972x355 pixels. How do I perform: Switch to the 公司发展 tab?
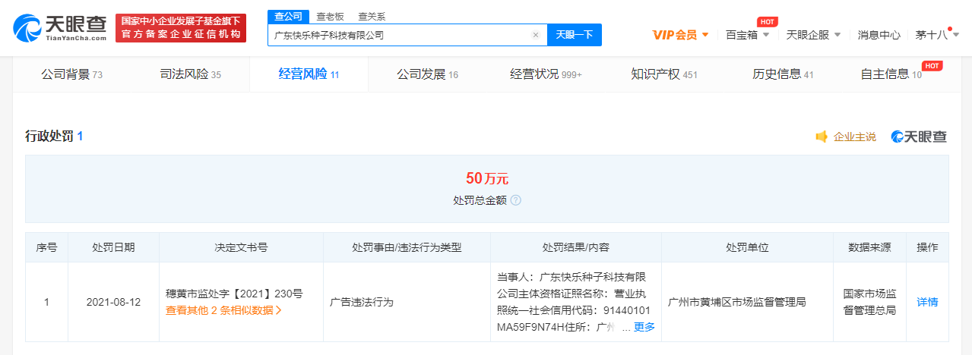point(427,74)
